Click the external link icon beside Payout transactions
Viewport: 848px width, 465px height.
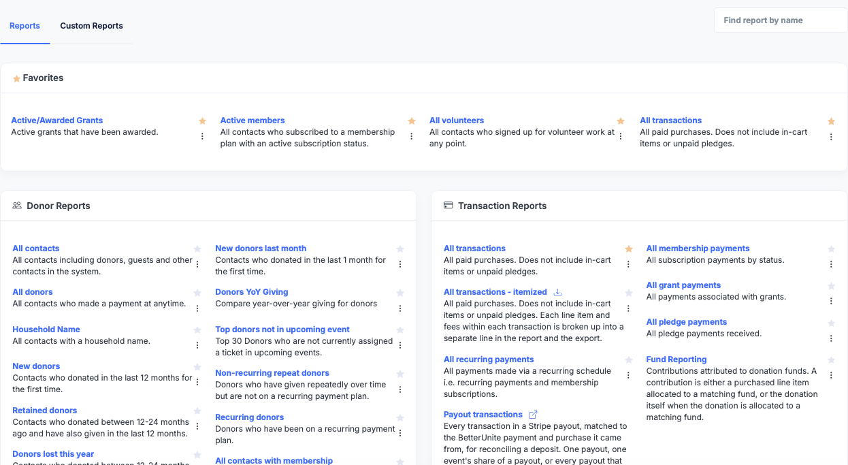coord(534,415)
